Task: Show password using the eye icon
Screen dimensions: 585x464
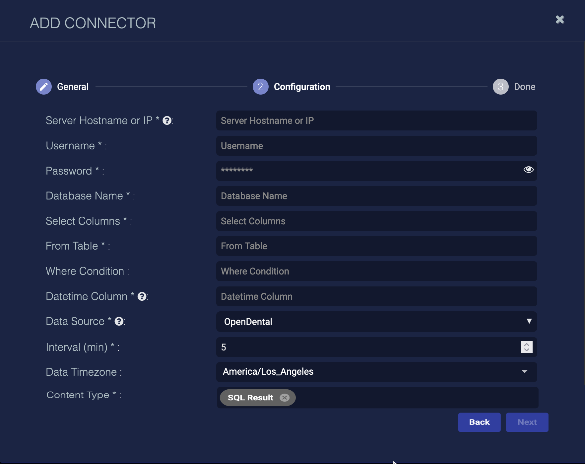Action: click(528, 170)
